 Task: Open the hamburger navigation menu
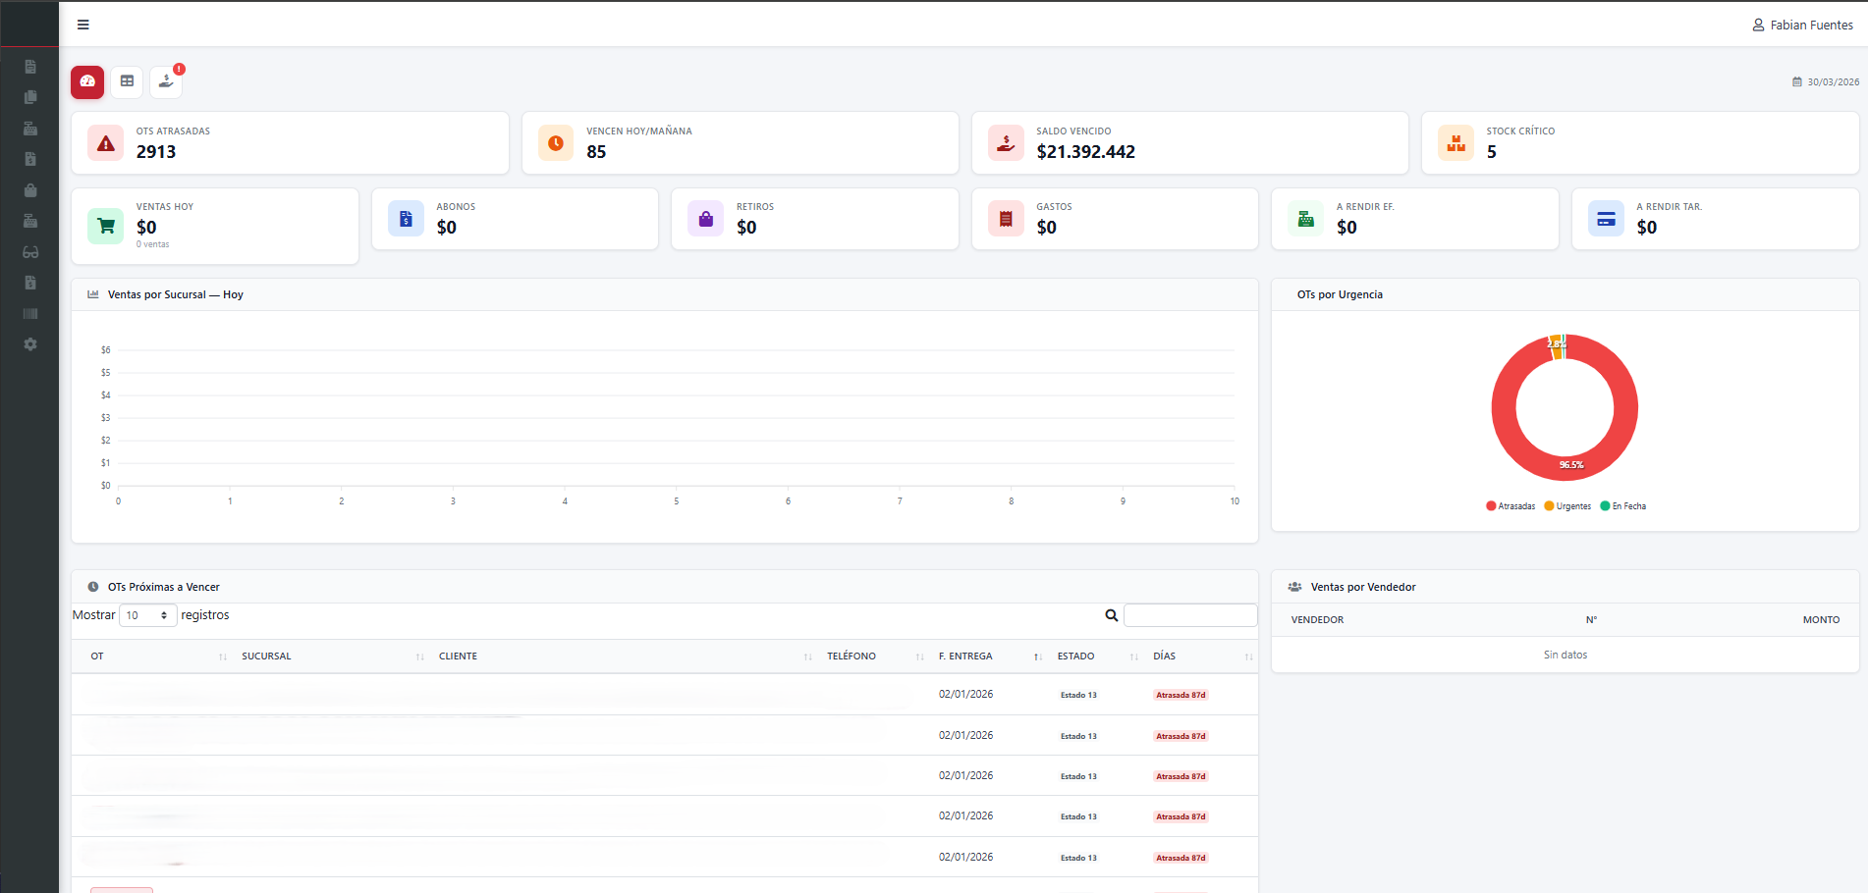pyautogui.click(x=82, y=24)
